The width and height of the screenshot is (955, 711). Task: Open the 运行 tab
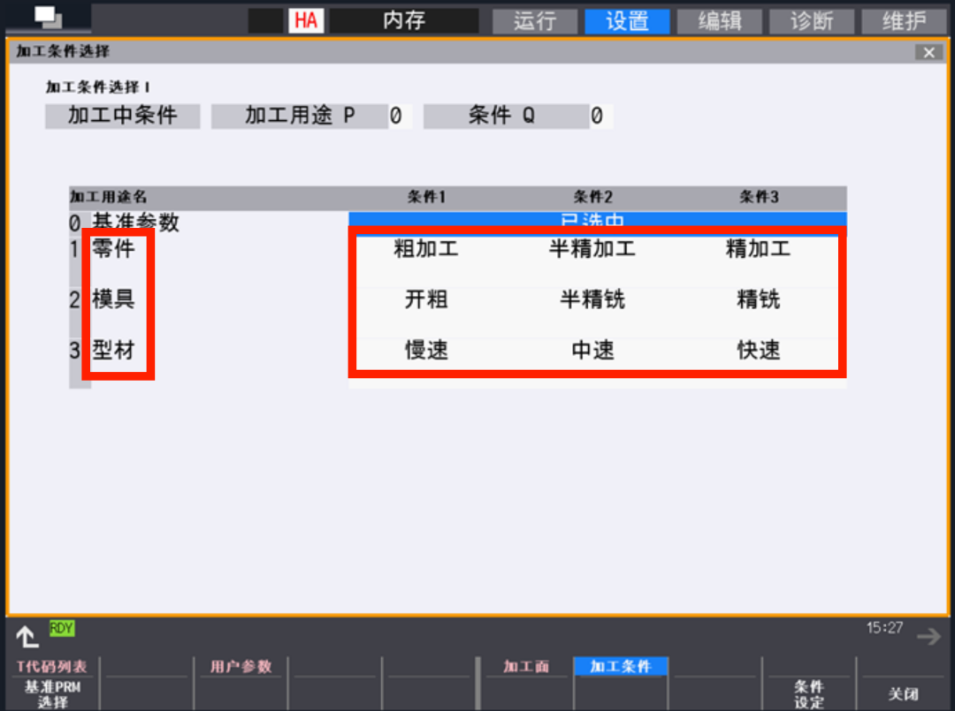pyautogui.click(x=535, y=21)
